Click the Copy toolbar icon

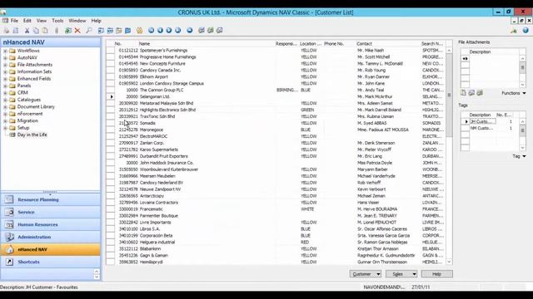pyautogui.click(x=36, y=31)
